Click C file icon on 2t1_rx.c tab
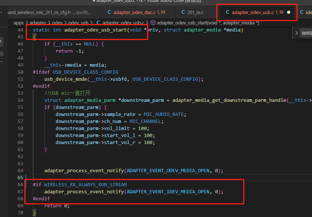 183,12
